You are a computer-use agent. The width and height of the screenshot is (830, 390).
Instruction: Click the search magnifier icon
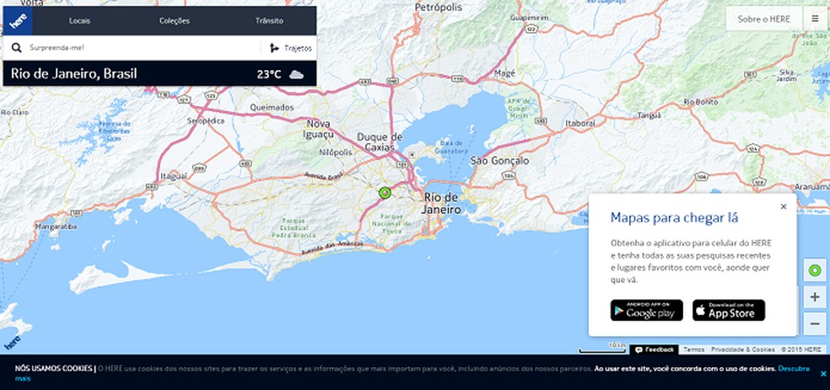[x=16, y=48]
